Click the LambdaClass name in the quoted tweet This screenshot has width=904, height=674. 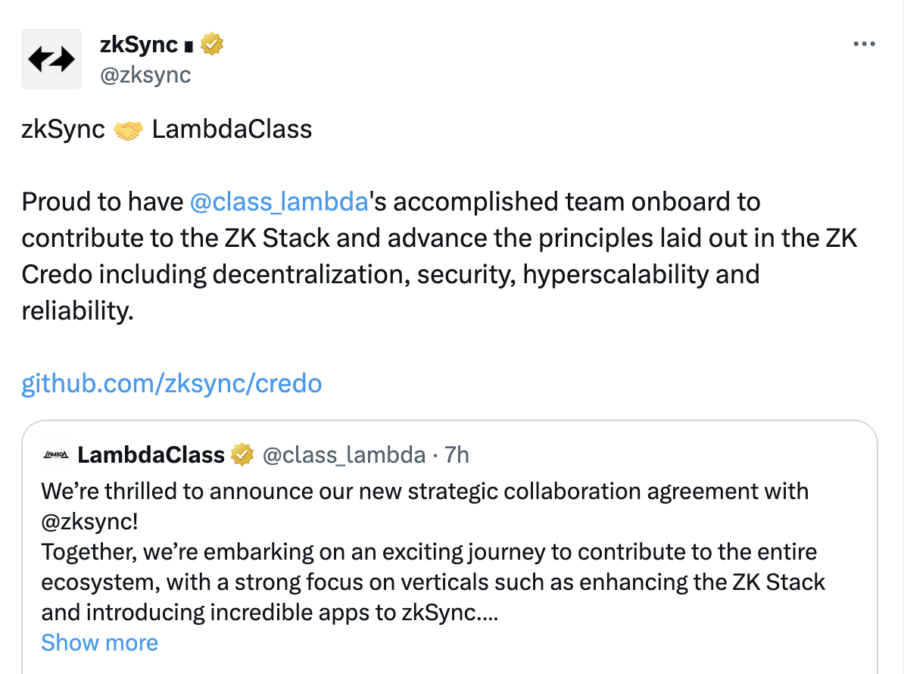151,454
